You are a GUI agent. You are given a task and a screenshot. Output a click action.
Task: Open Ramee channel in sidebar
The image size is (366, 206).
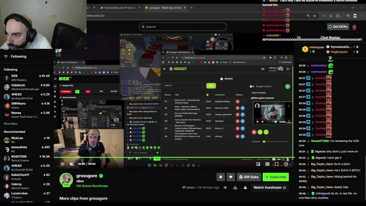coord(27,115)
